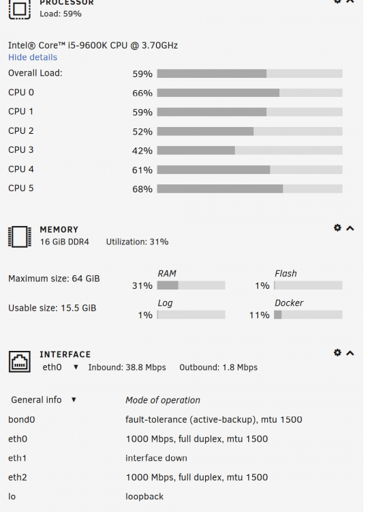Click the Hide details link
Viewport: 368px width, 512px height.
33,57
